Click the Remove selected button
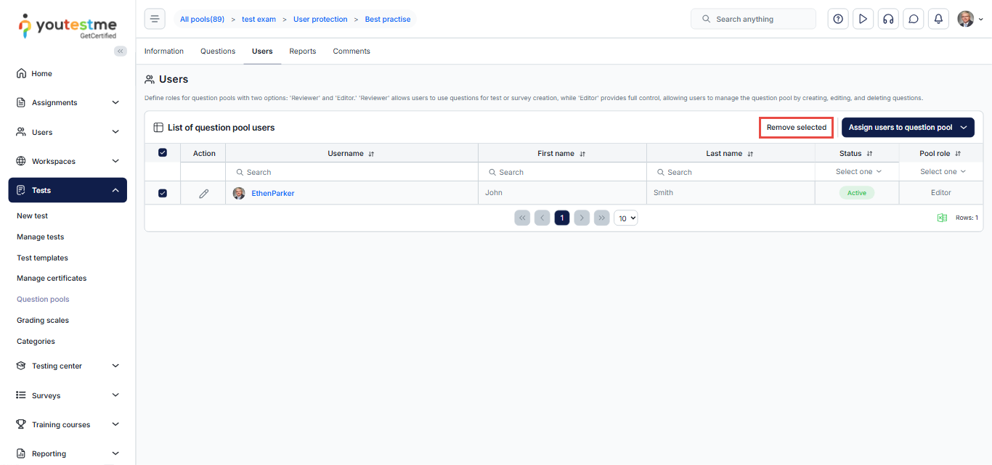 pyautogui.click(x=796, y=128)
